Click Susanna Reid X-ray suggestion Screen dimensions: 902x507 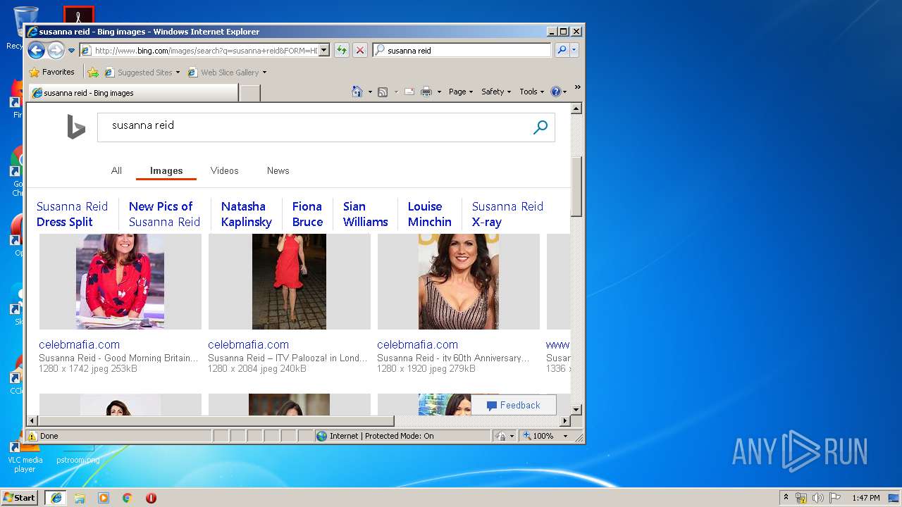(507, 214)
